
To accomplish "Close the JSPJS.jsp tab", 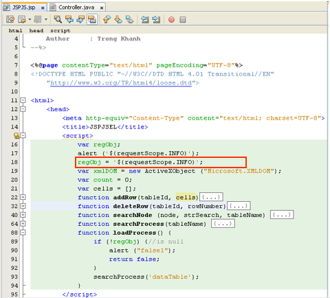I will click(43, 8).
